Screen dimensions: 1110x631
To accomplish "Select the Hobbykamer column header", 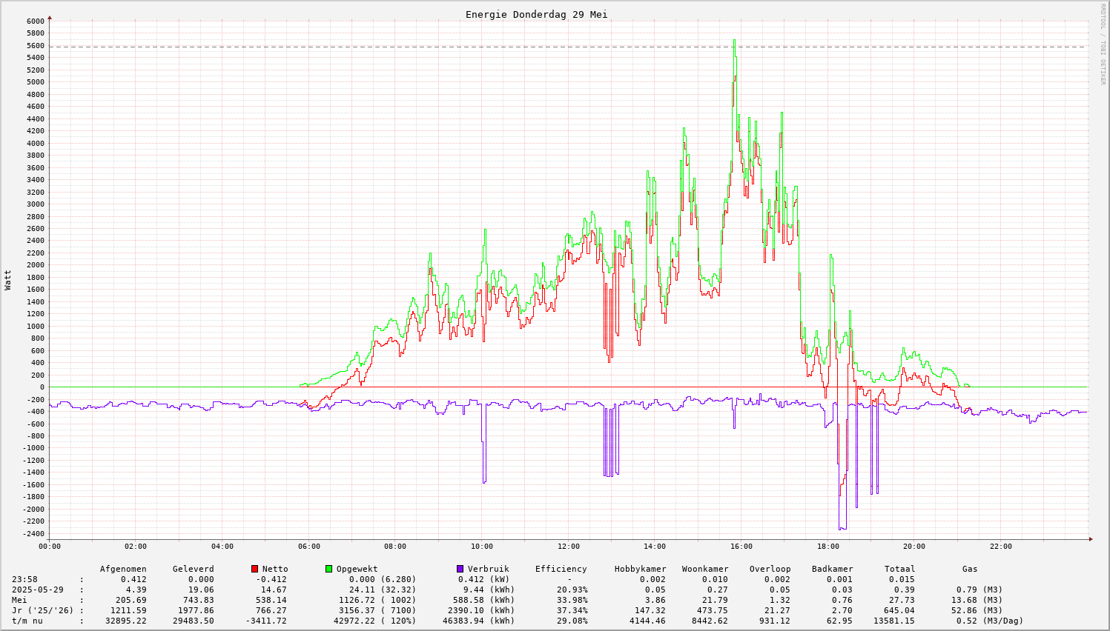I will tap(640, 569).
